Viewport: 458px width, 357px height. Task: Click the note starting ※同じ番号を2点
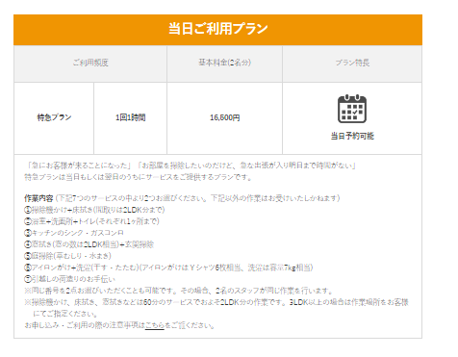179,291
